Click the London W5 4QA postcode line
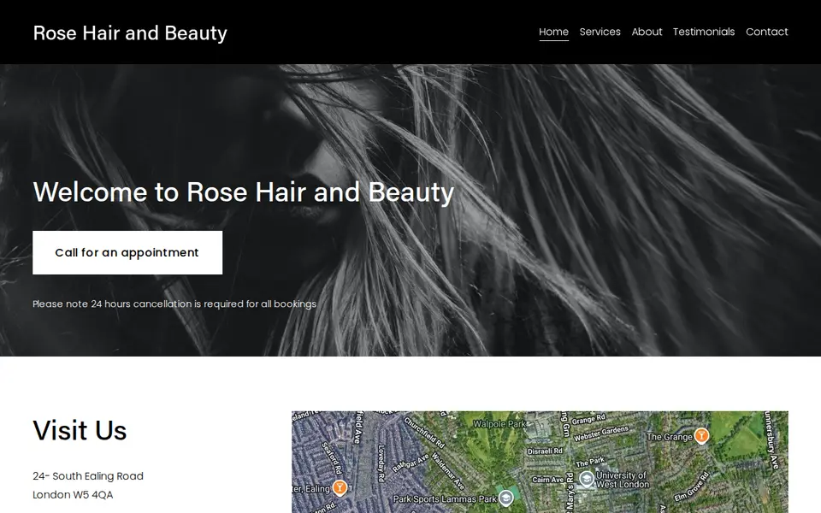 (73, 495)
